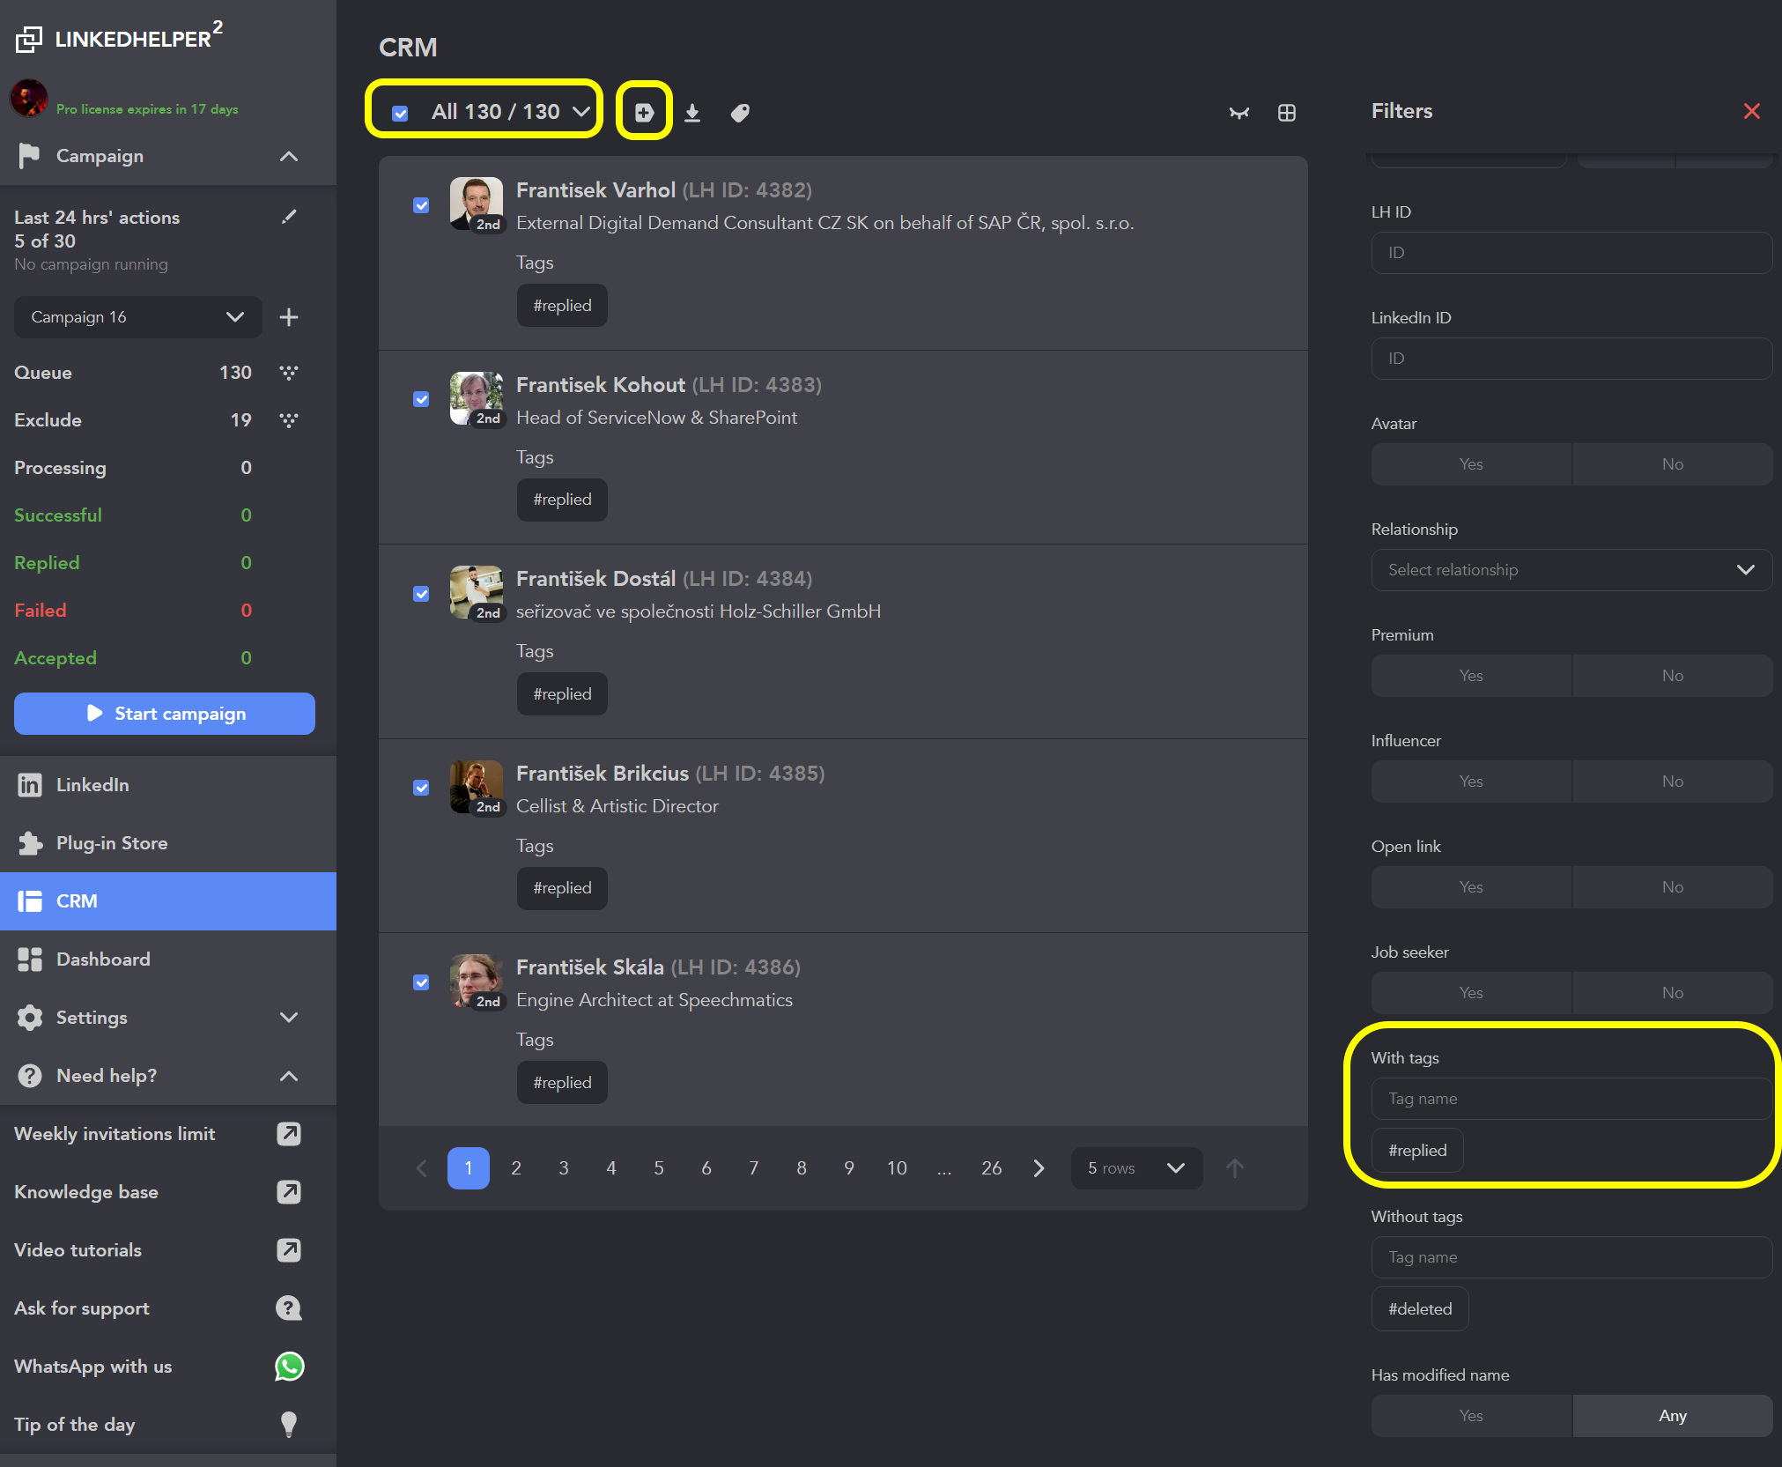Set the Premium filter to No
The height and width of the screenshot is (1467, 1782).
click(x=1673, y=676)
